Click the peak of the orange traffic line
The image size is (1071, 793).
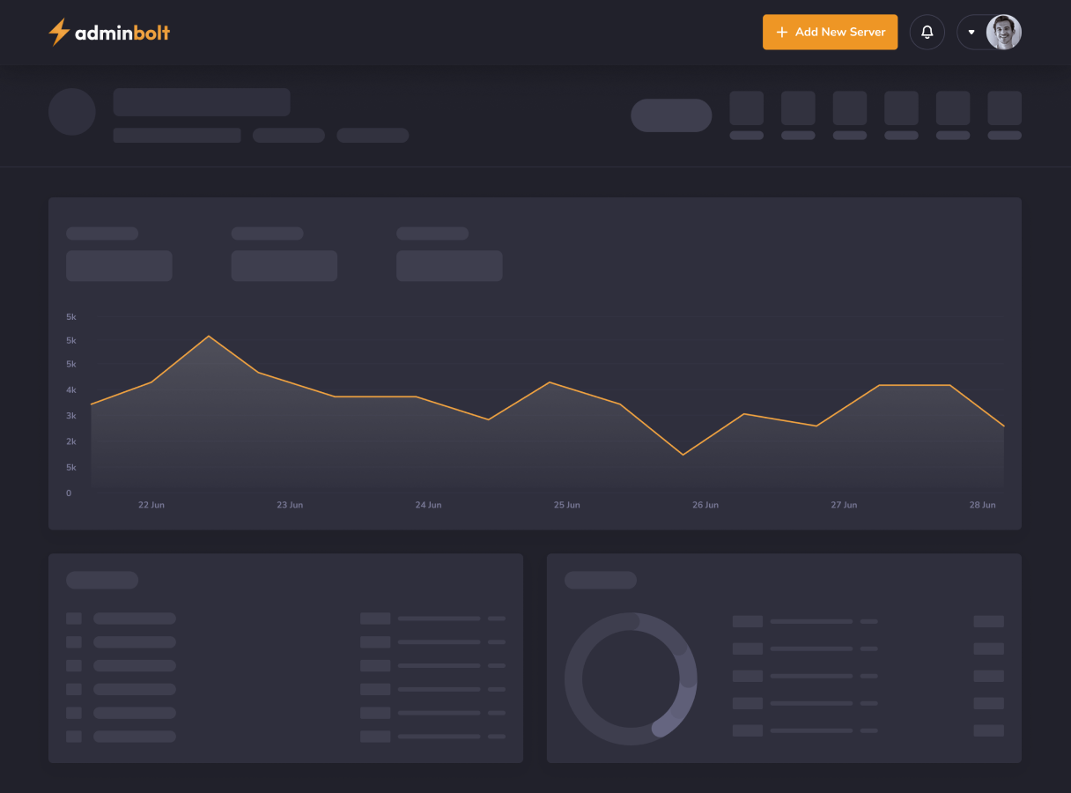(209, 337)
